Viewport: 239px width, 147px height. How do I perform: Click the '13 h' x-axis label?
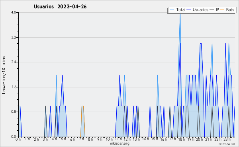[x=136, y=139]
